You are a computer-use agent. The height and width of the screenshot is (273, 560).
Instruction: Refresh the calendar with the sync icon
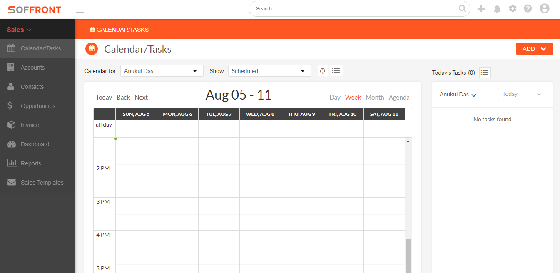coord(323,71)
